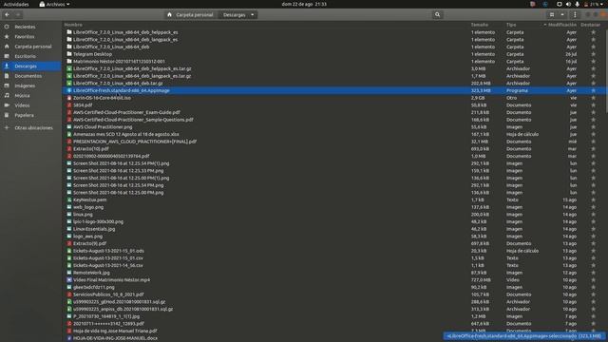Open the clock and calendar in top bar
Image resolution: width=608 pixels, height=342 pixels.
coord(304,4)
